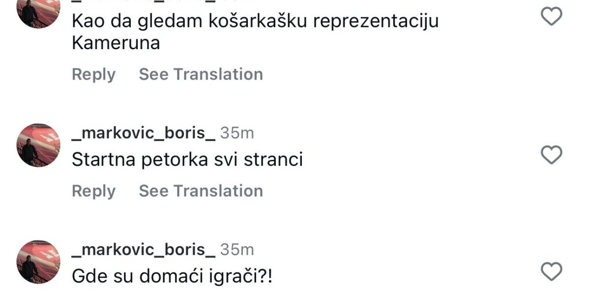The height and width of the screenshot is (295, 590).
Task: Reply to 'Startna petorka svi stranci'
Action: coord(93,191)
